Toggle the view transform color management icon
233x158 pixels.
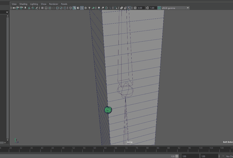coord(160,8)
